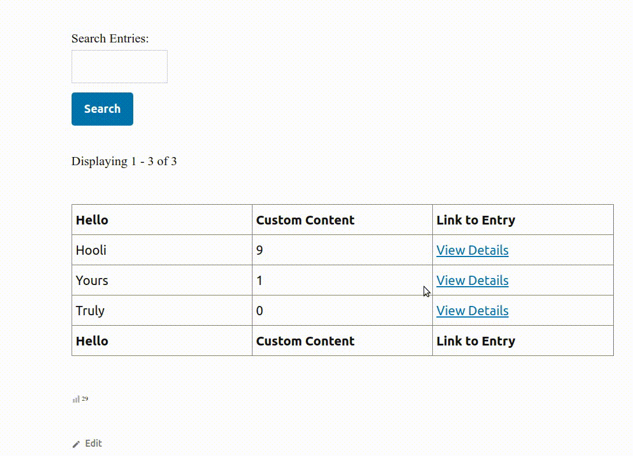Click the table cell containing Hooli

[91, 250]
